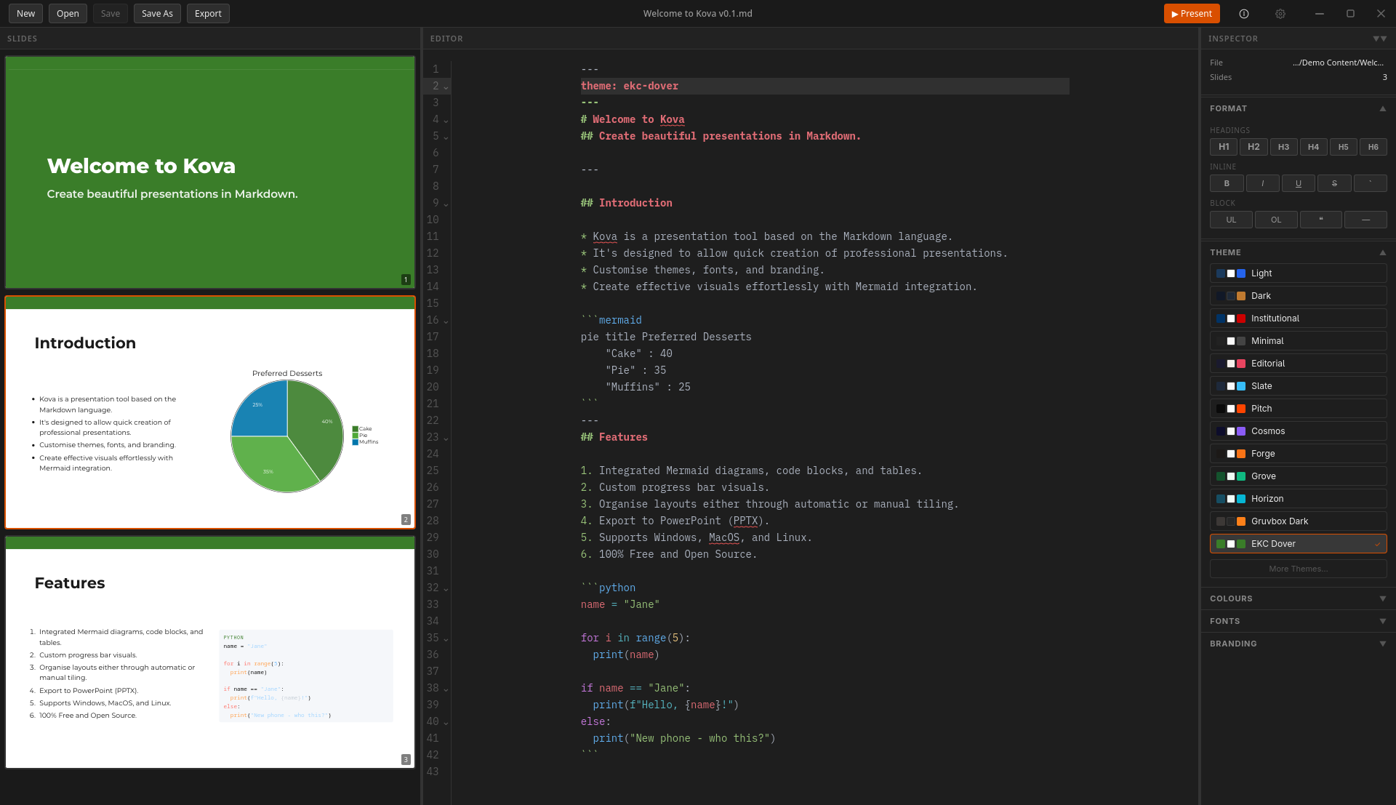1396x805 pixels.
Task: Select the EKC Dover theme
Action: coord(1298,544)
